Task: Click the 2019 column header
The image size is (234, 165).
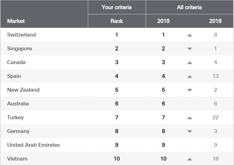Action: coord(163,21)
